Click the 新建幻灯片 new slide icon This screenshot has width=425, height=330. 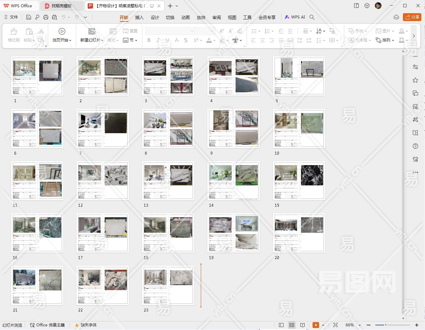tap(92, 31)
